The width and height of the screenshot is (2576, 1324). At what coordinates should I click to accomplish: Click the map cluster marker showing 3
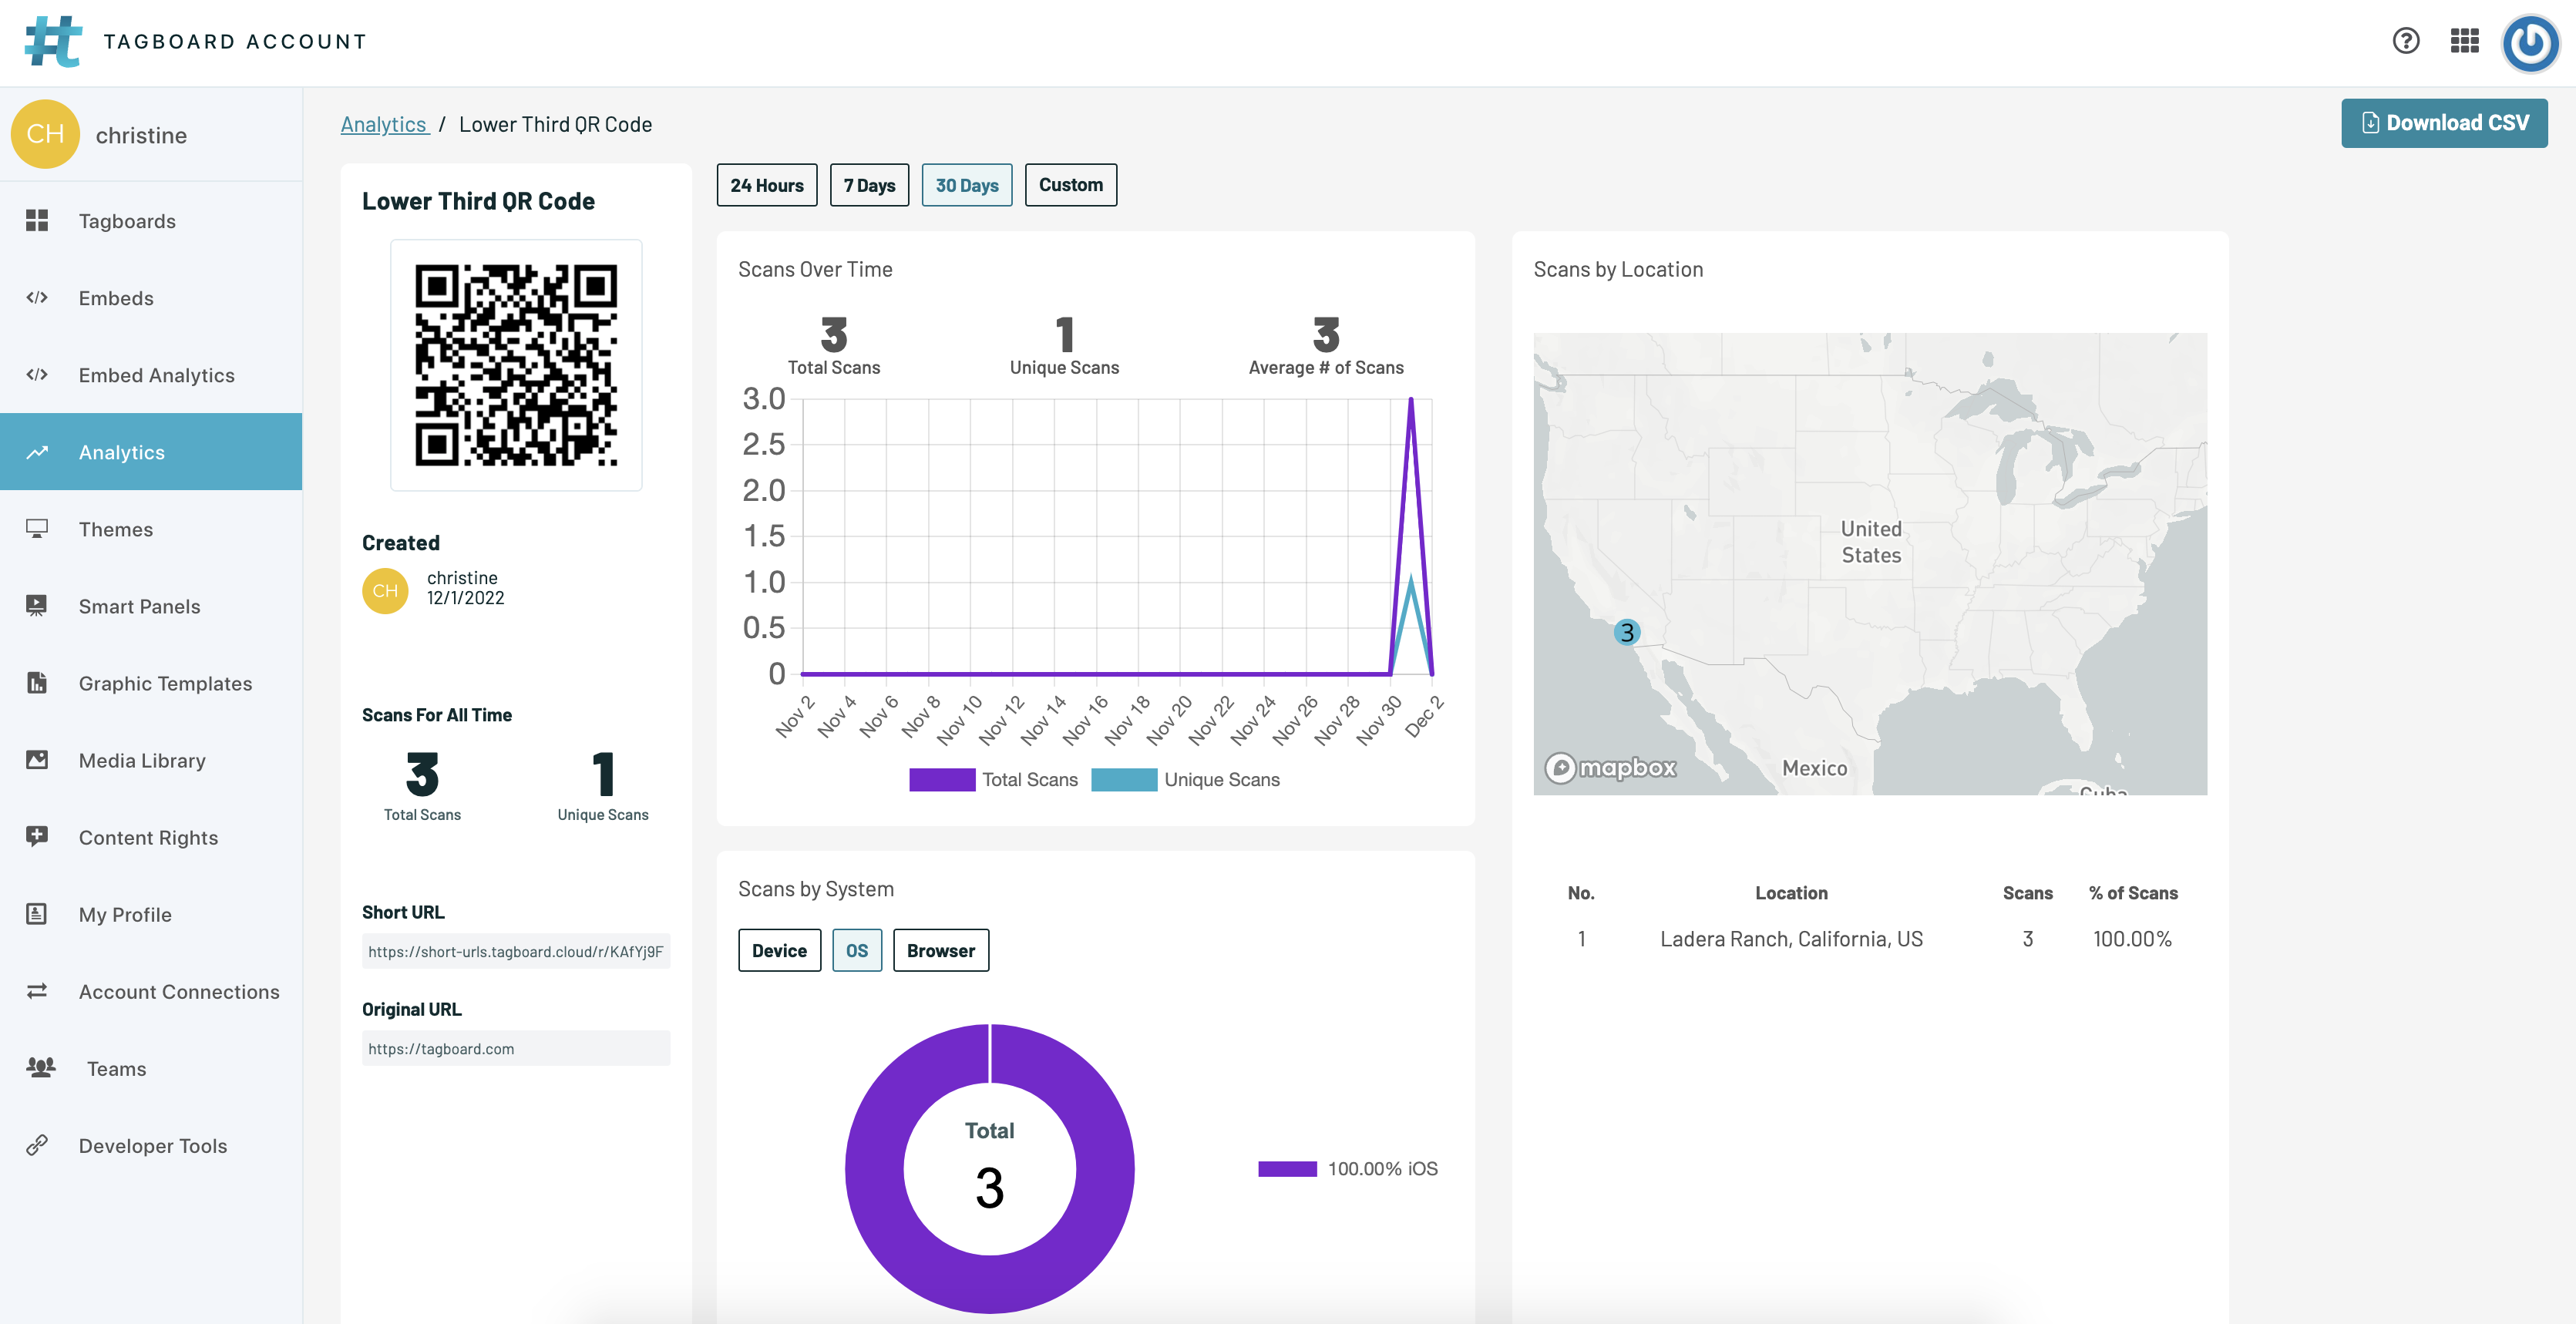coord(1627,632)
